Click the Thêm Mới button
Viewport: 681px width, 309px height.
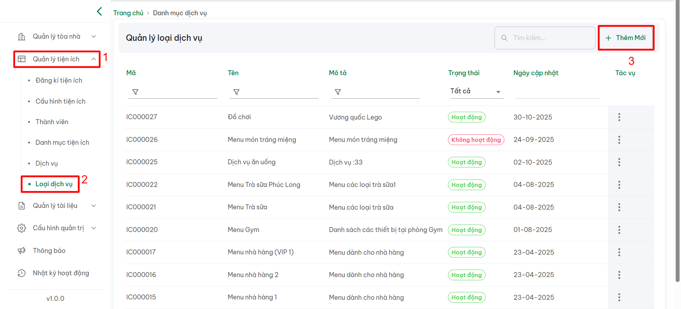pyautogui.click(x=626, y=38)
